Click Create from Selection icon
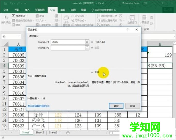 [x=73, y=25]
